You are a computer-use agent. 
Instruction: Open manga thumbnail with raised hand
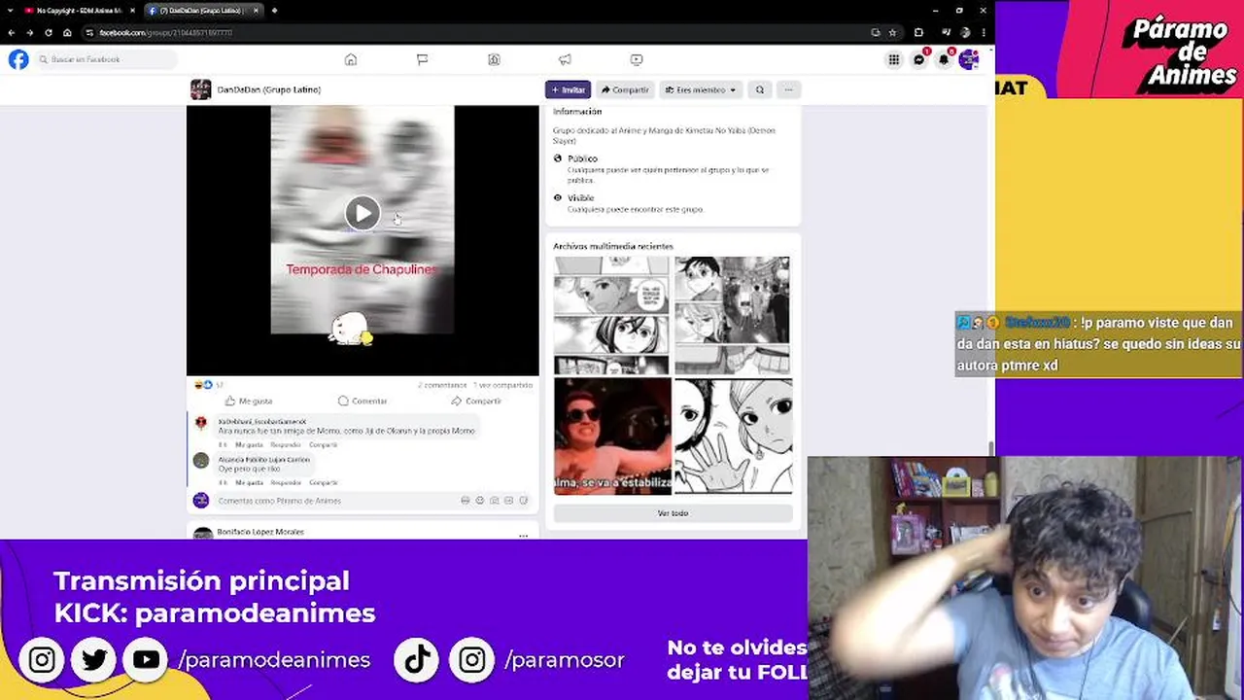[733, 437]
